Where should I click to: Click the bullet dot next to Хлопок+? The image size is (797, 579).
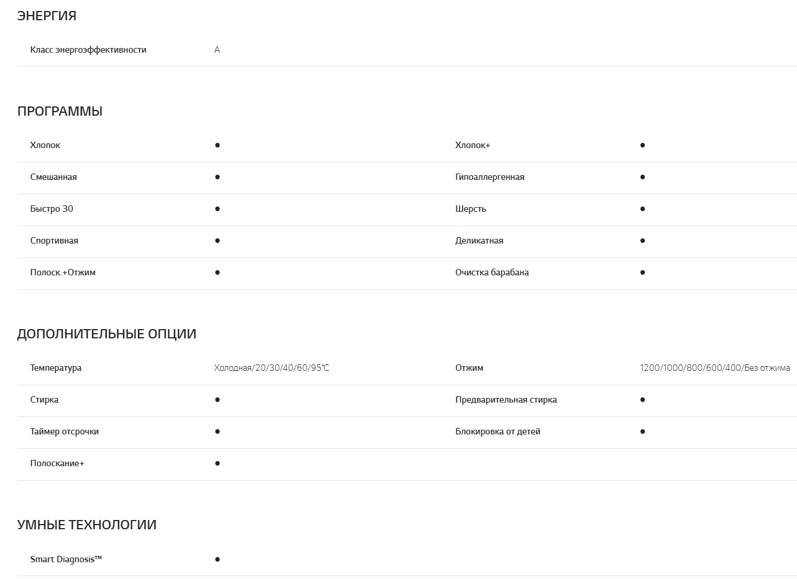(643, 145)
